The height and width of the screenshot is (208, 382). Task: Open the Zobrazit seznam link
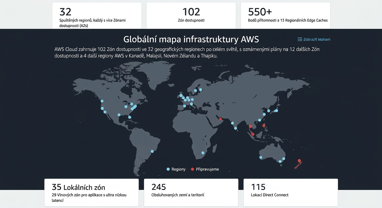pos(314,39)
